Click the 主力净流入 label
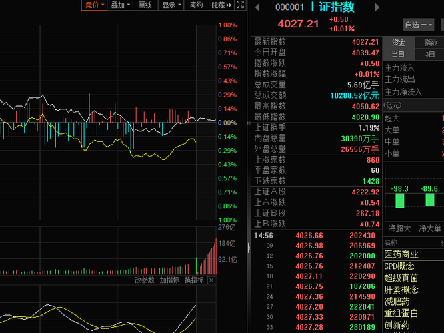 tap(403, 92)
